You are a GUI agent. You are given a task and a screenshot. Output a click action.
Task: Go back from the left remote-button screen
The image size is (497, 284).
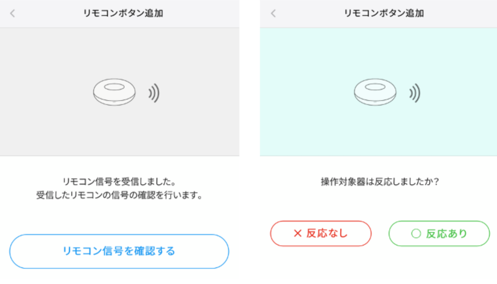click(x=13, y=14)
